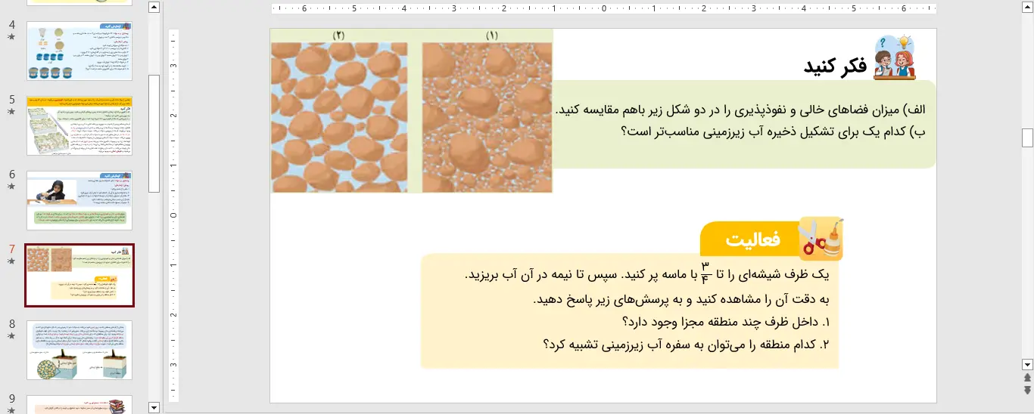Click animation star under slide 5 number
The height and width of the screenshot is (414, 1034).
click(11, 111)
